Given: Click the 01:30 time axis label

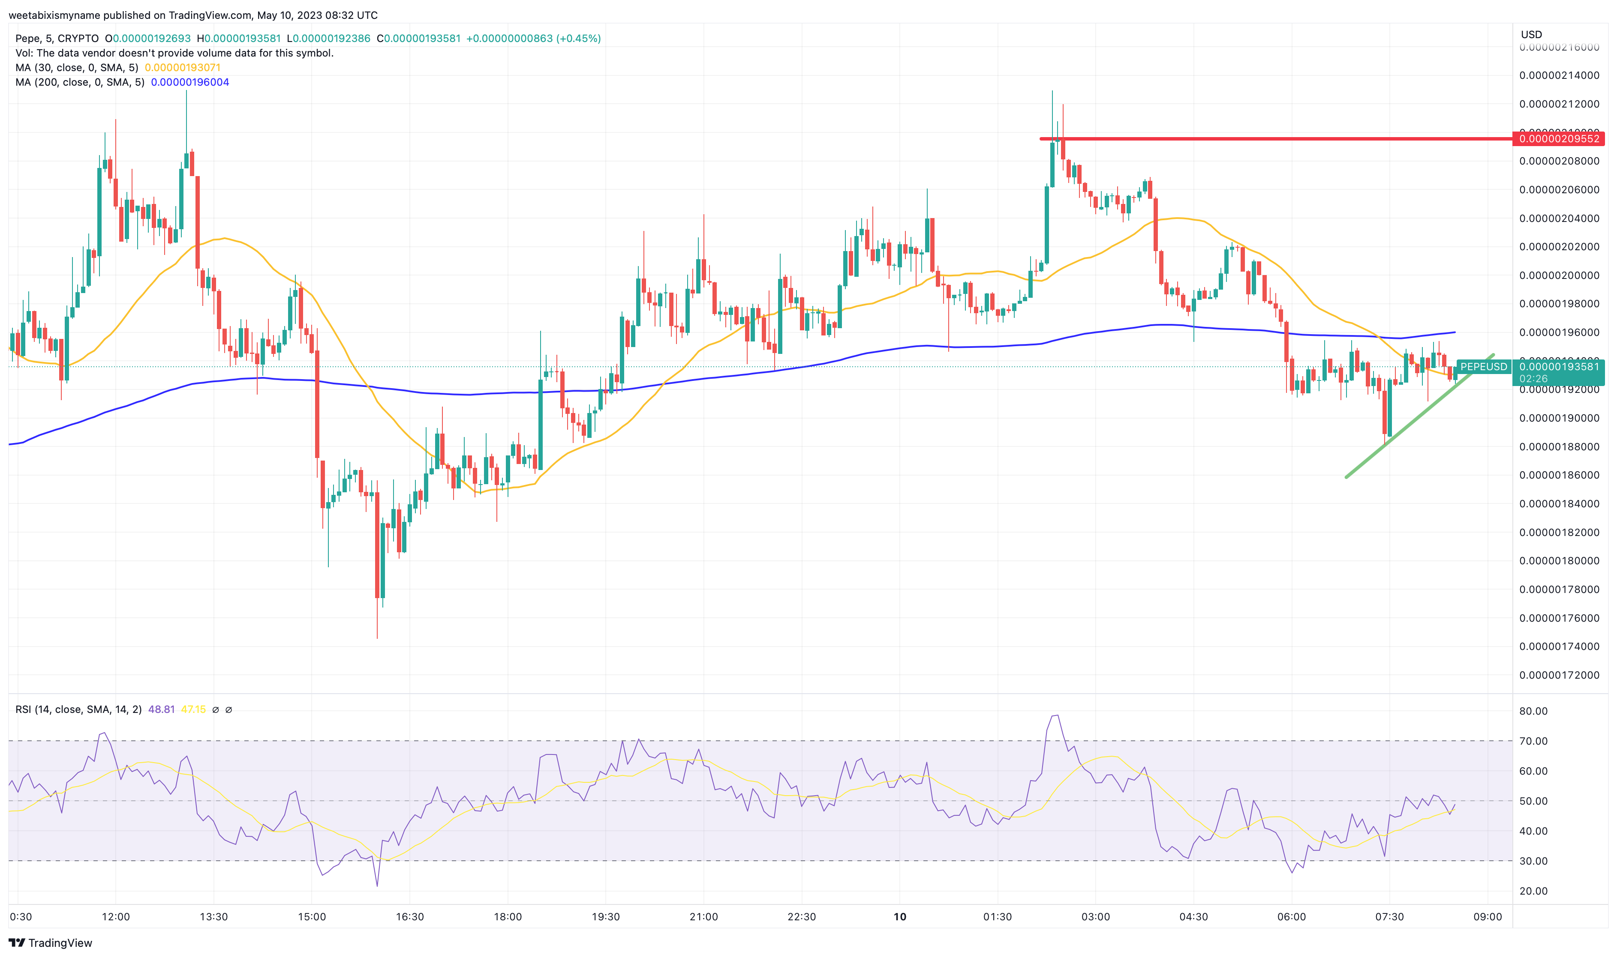Looking at the screenshot, I should (x=998, y=917).
